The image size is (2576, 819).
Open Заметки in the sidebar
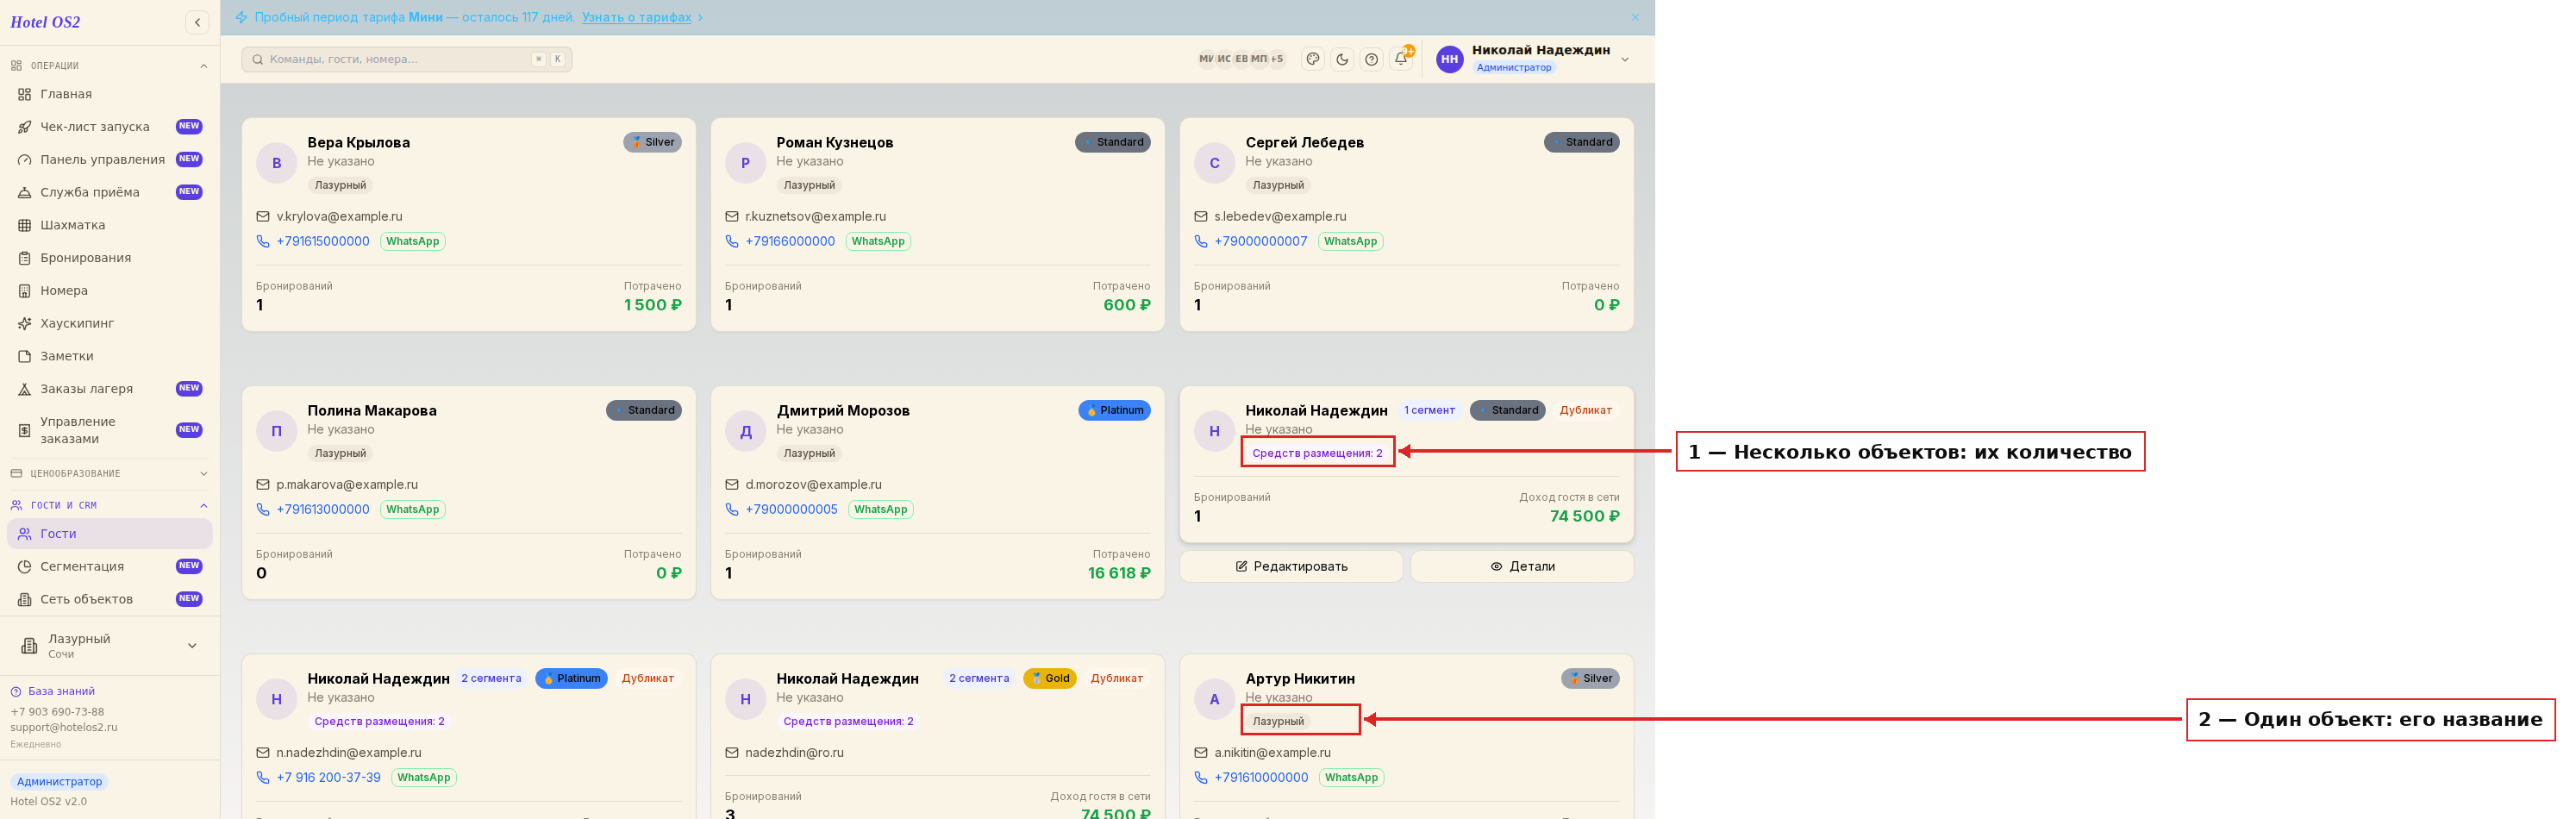pyautogui.click(x=110, y=356)
